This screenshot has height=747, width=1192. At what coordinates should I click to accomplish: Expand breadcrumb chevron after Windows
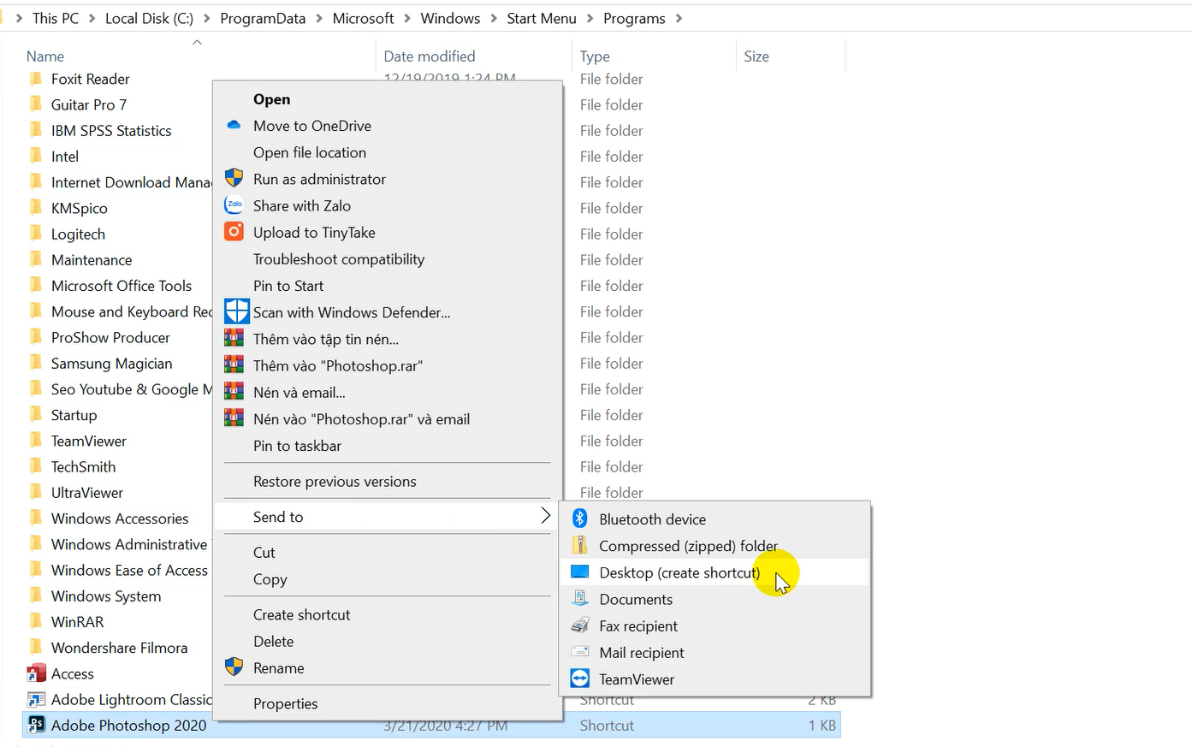pyautogui.click(x=494, y=18)
